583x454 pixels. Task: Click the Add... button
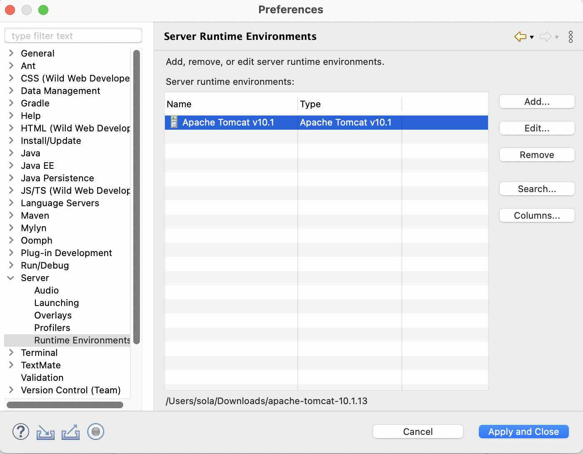coord(537,101)
